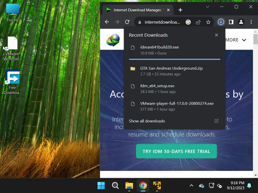Click the Chrome taskbar icon
This screenshot has height=193, width=258.
click(143, 186)
